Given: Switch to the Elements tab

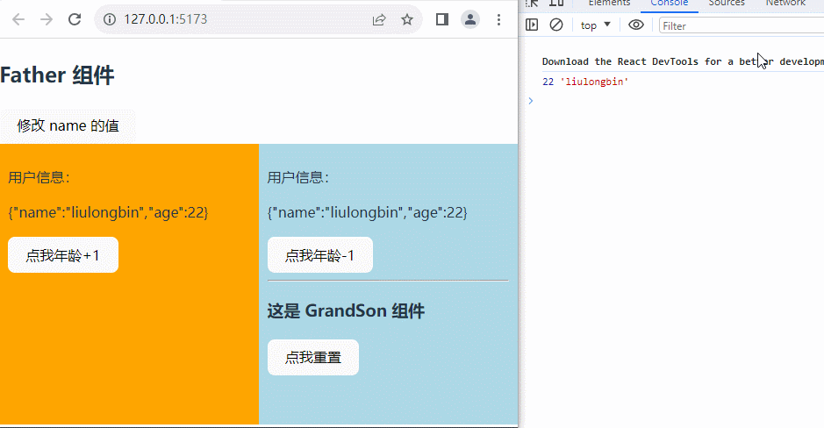Looking at the screenshot, I should coord(609,4).
